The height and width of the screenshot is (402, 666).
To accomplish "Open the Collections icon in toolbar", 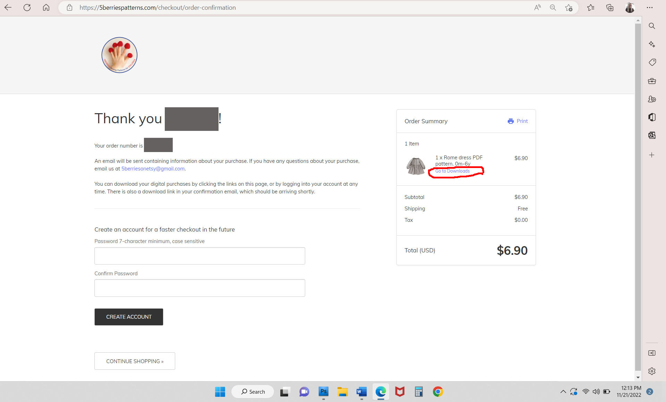I will tap(610, 7).
